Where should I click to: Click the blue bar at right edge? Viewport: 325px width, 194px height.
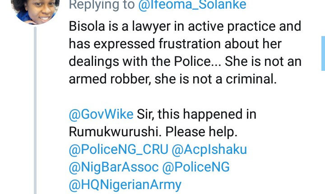pos(323,53)
